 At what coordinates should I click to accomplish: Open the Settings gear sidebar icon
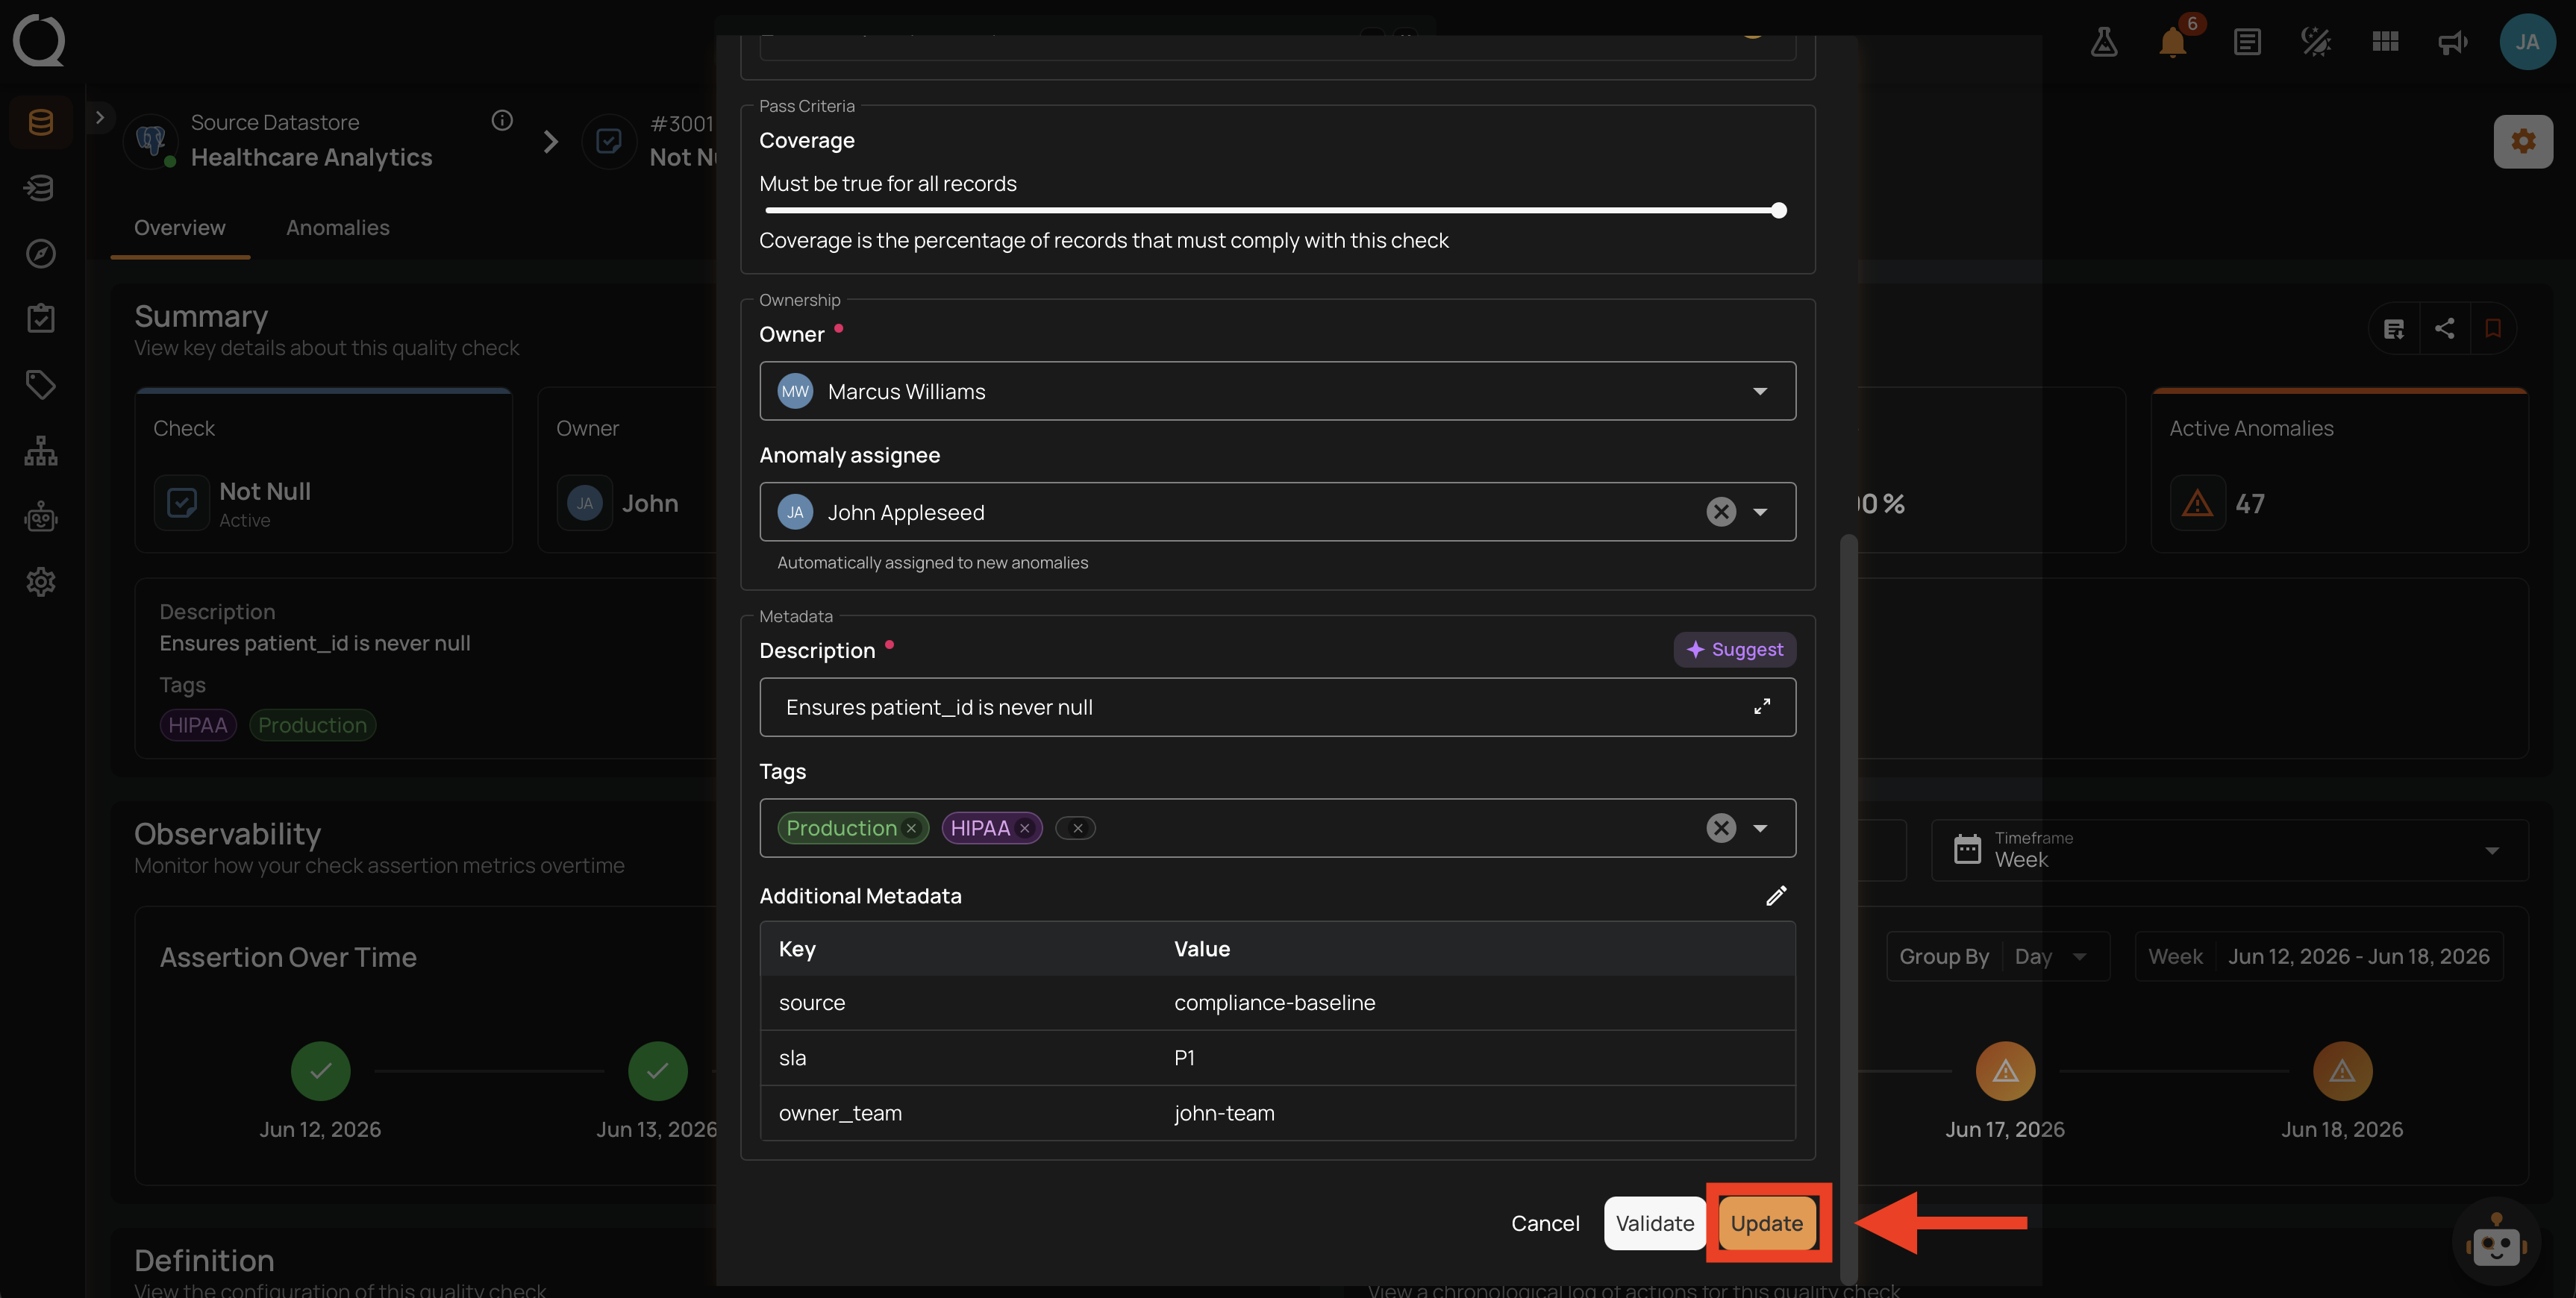click(x=41, y=582)
